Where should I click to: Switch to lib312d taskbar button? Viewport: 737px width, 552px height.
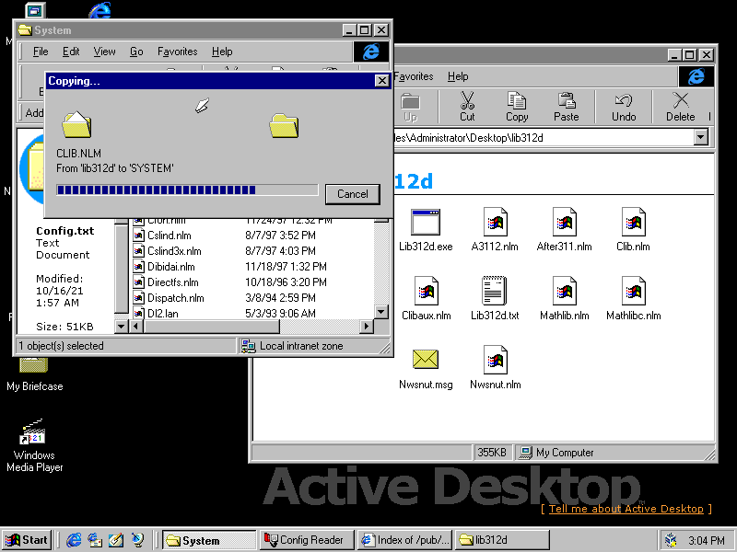click(502, 540)
